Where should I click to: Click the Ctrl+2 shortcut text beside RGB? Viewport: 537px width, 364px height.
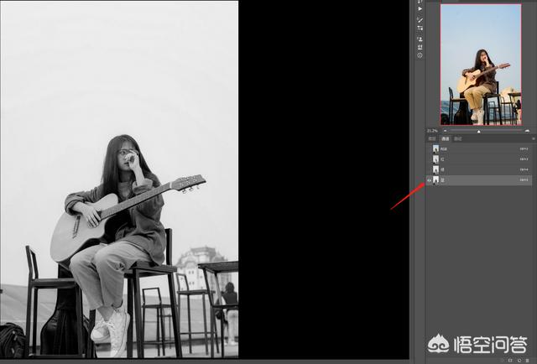click(x=524, y=149)
